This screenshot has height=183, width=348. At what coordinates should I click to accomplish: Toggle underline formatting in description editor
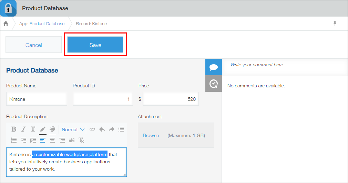tap(33, 129)
